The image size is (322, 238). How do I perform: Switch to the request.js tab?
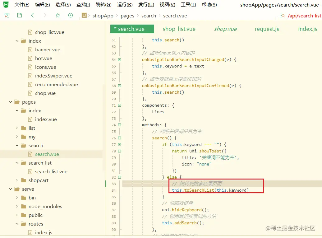(267, 29)
